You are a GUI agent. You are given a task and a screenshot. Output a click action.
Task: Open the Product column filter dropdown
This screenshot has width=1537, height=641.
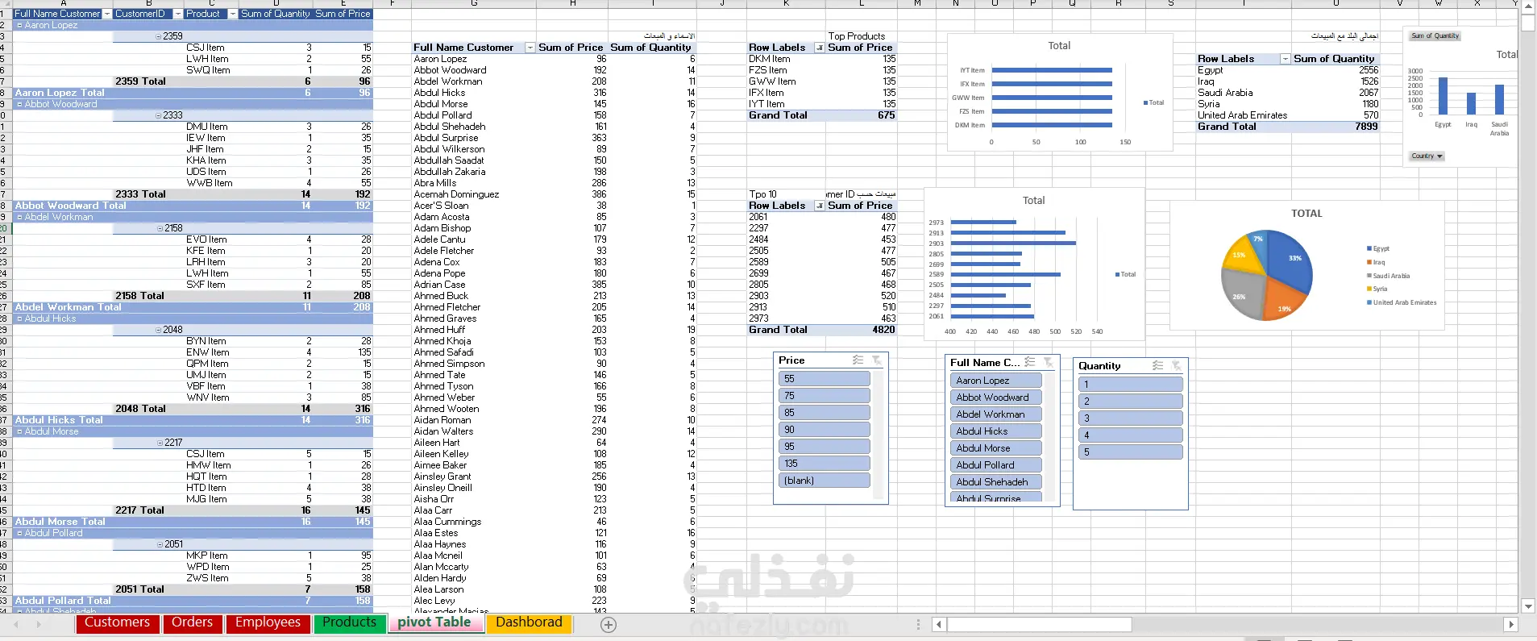click(233, 14)
